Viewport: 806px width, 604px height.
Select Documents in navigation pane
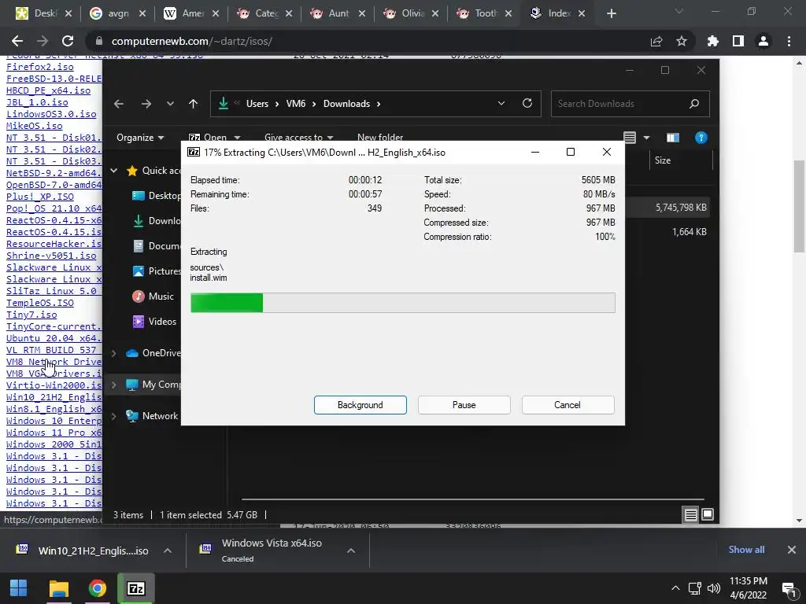tap(157, 246)
